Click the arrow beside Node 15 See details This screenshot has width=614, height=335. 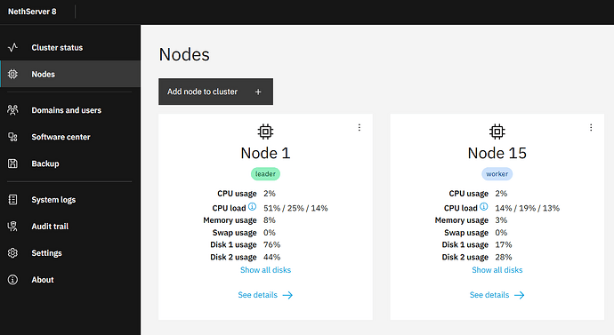coord(520,295)
